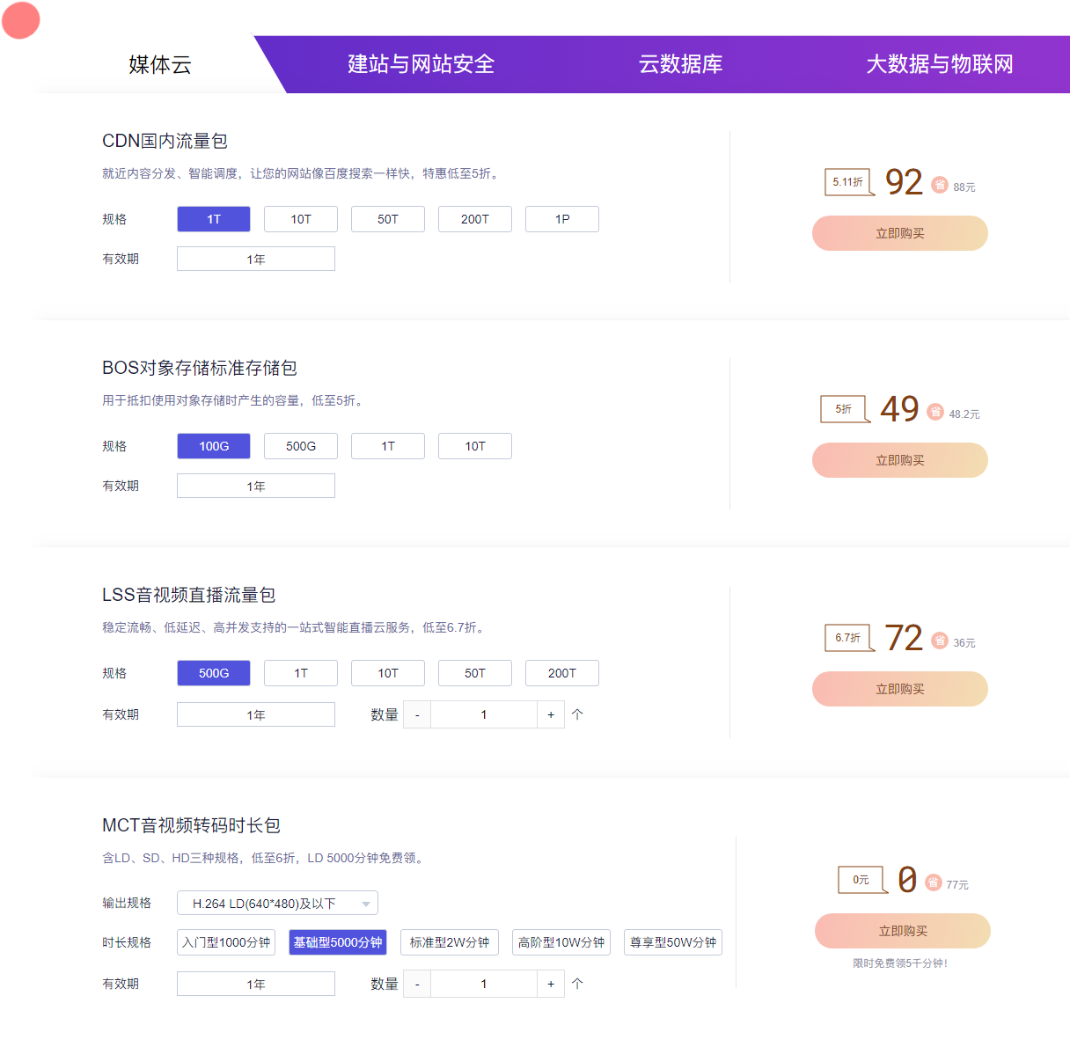Open the 云数据库 tab
Image resolution: width=1070 pixels, height=1047 pixels.
(680, 64)
